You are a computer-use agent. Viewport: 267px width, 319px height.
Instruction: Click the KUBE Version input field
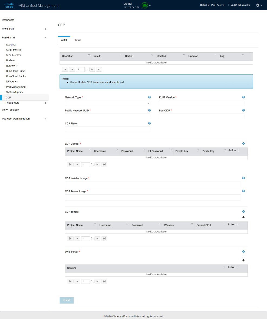click(202, 103)
